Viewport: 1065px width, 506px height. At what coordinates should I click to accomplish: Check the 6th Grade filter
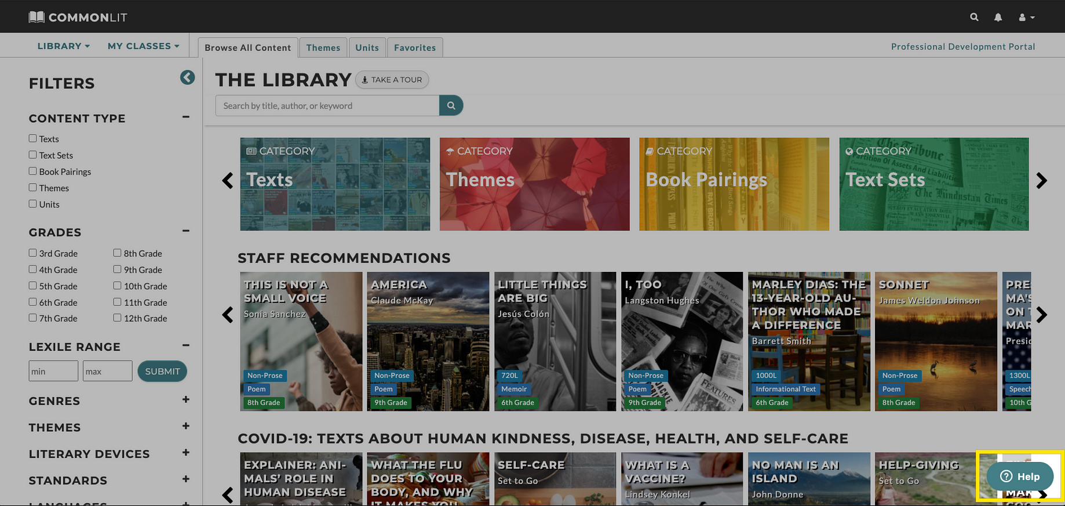pyautogui.click(x=33, y=301)
